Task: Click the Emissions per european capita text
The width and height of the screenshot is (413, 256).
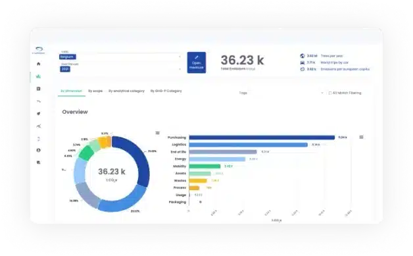Action: click(345, 69)
